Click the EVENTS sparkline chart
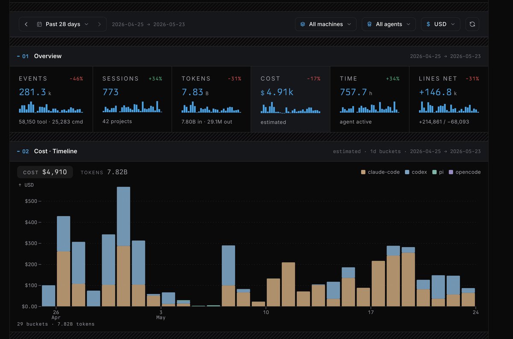Screen dimensions: 513x339 pyautogui.click(x=51, y=107)
